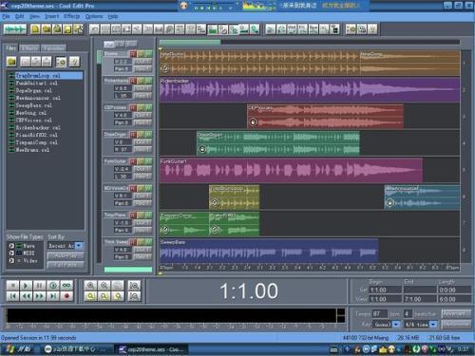The image size is (475, 356).
Task: Click Zoom In Horizontally magnifier icon
Action: tap(90, 286)
